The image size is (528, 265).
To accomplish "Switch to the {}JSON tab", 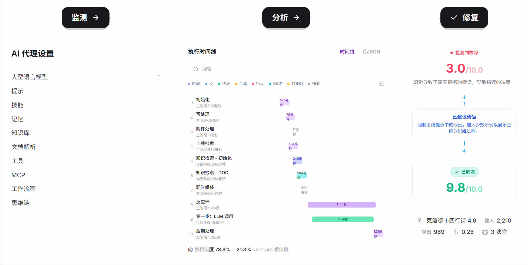I will pos(371,52).
